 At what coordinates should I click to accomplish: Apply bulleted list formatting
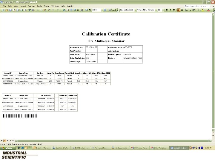tap(190, 10)
